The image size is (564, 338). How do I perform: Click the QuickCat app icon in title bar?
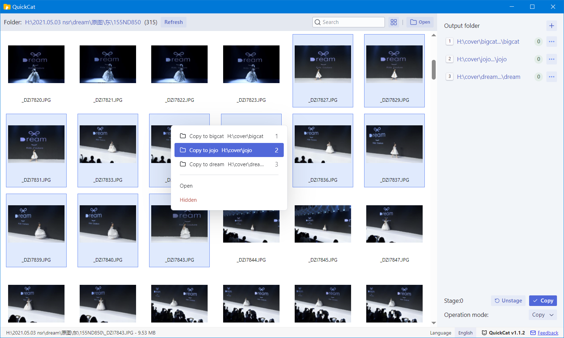[7, 7]
